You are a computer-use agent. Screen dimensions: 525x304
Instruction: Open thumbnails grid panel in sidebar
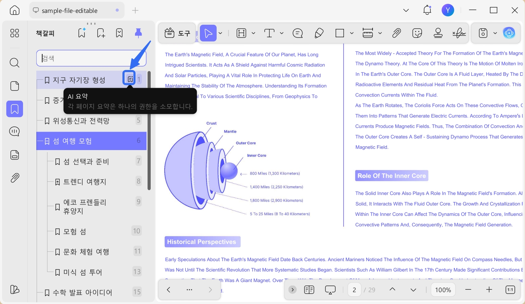(x=15, y=33)
